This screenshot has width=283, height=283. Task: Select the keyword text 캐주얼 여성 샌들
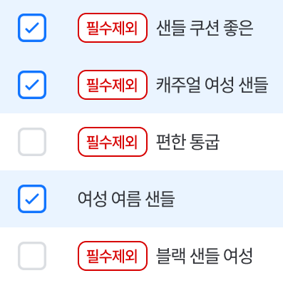[x=212, y=85]
